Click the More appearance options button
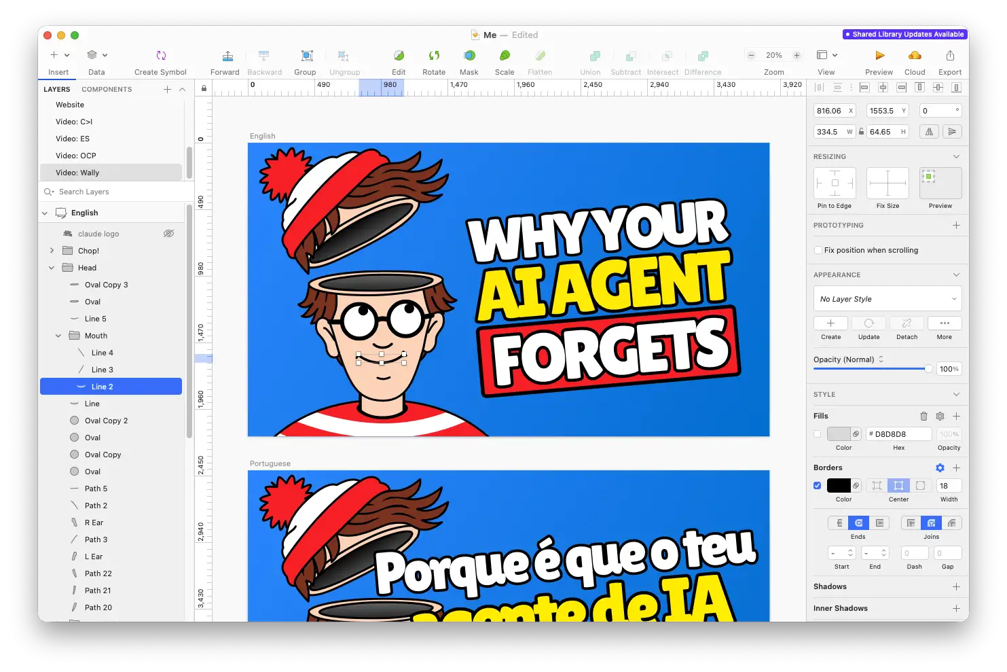This screenshot has width=1007, height=672. (x=945, y=323)
